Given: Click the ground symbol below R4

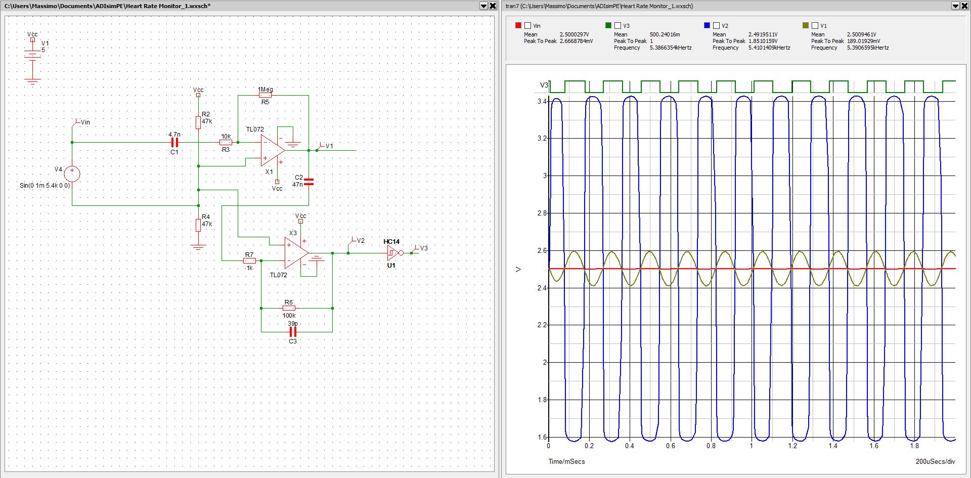Looking at the screenshot, I should pyautogui.click(x=198, y=247).
